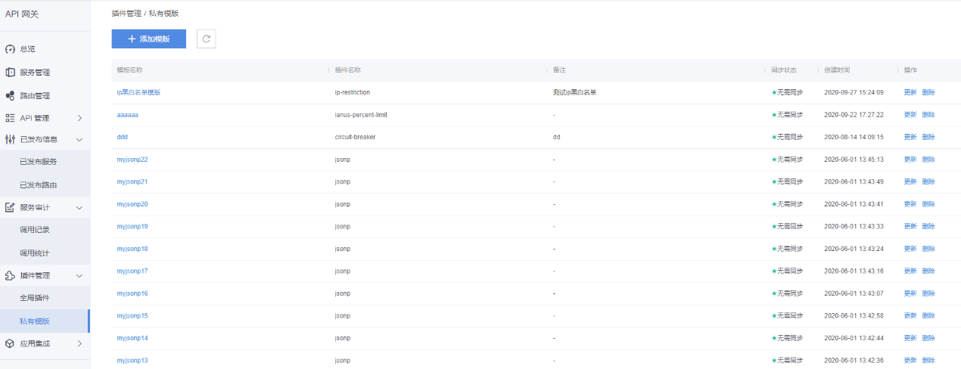This screenshot has height=369, width=961.
Task: Click the API 管理 list icon
Action: click(x=10, y=118)
